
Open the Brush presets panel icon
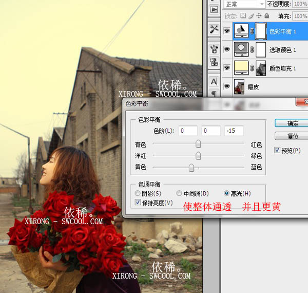pos(214,49)
